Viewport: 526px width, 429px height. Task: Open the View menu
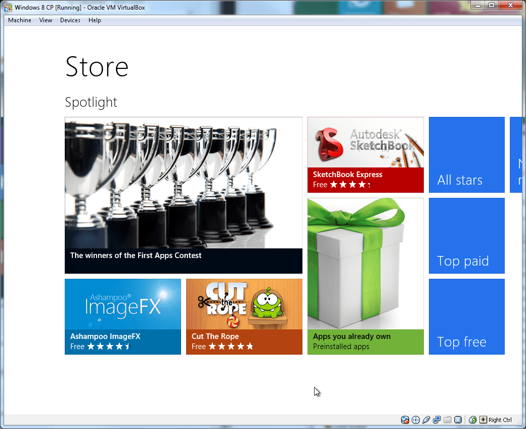[46, 20]
